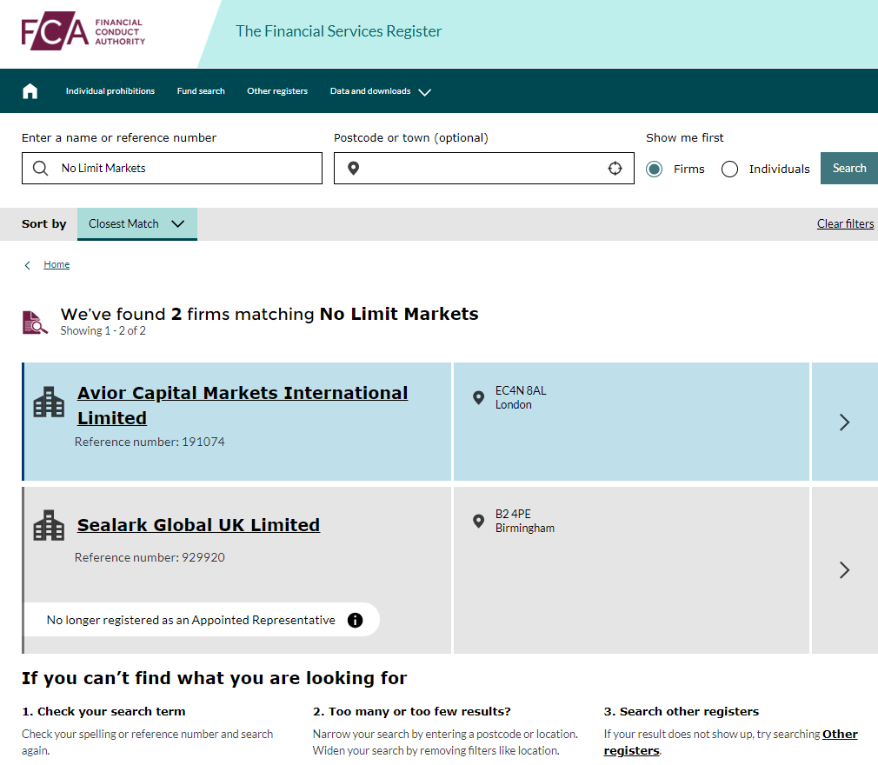
Task: Open Sealark Global result using right chevron
Action: 843,570
